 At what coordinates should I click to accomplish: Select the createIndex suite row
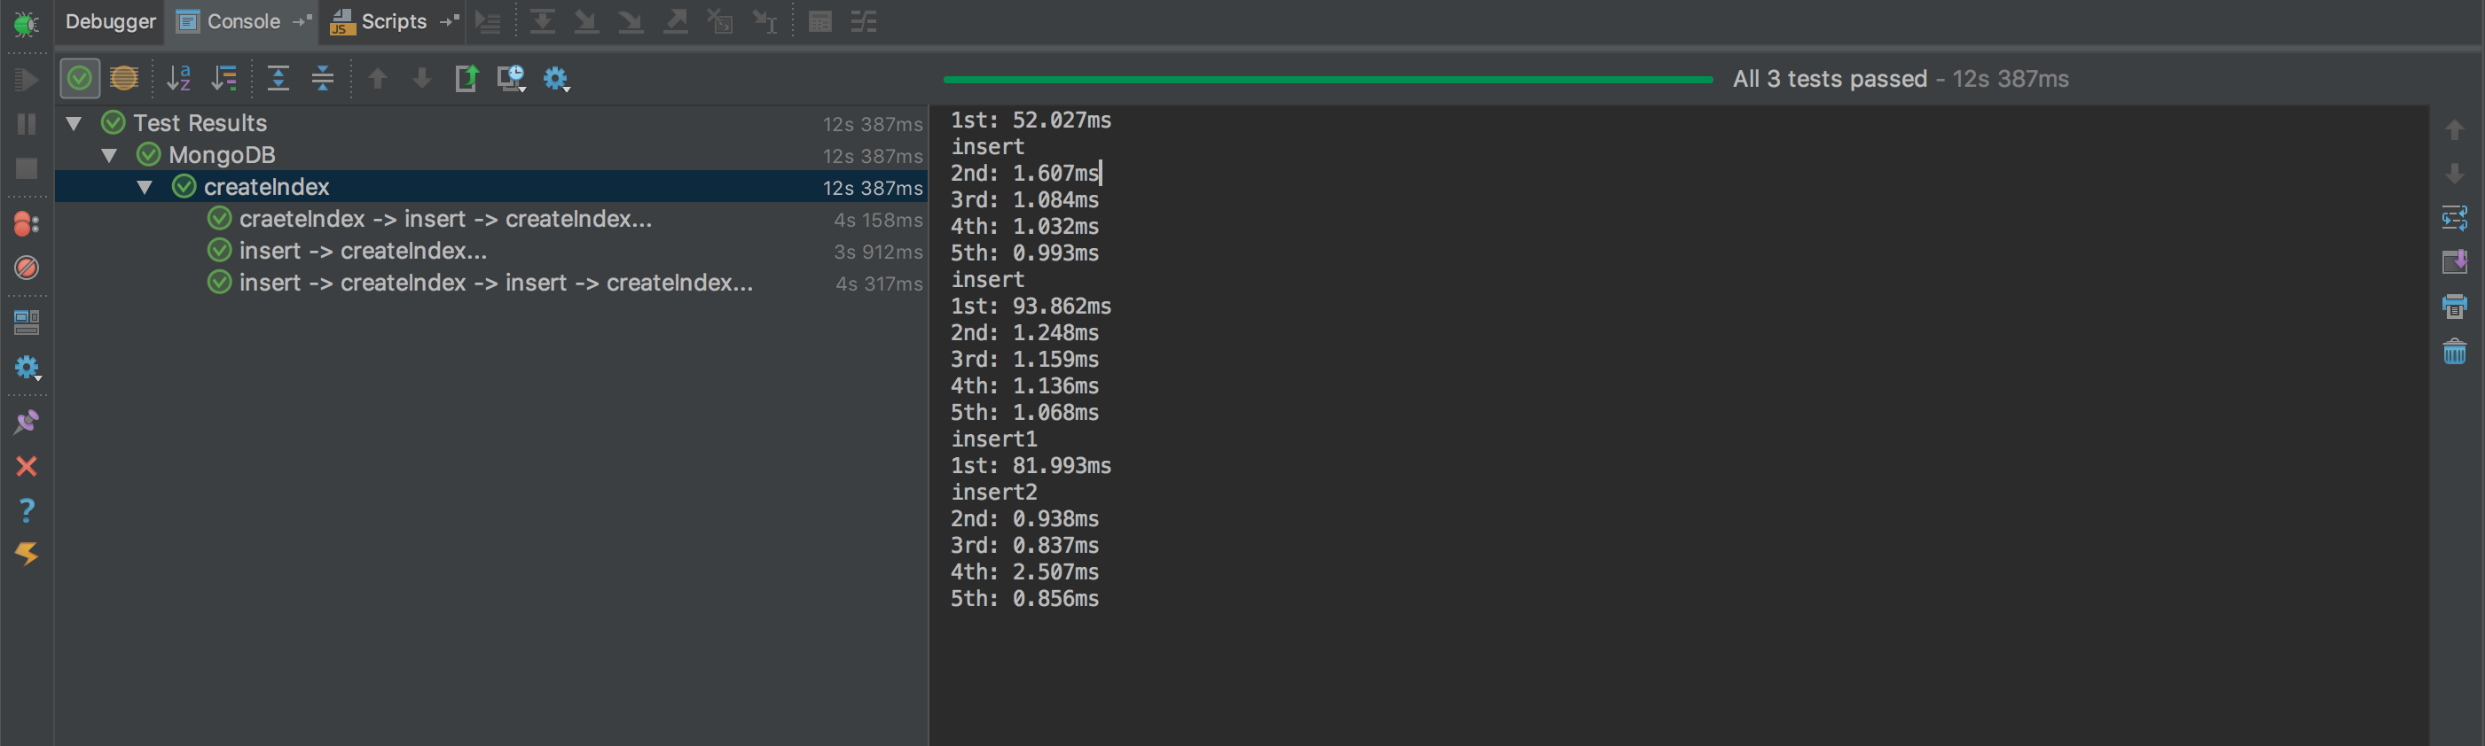point(492,187)
